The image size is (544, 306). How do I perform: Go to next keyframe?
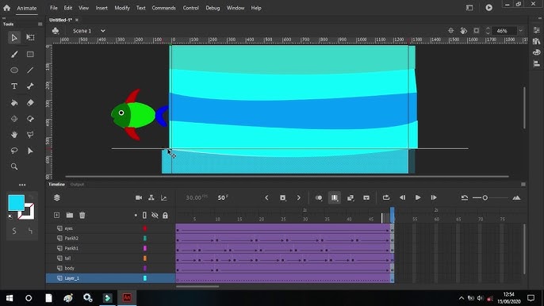tap(299, 197)
